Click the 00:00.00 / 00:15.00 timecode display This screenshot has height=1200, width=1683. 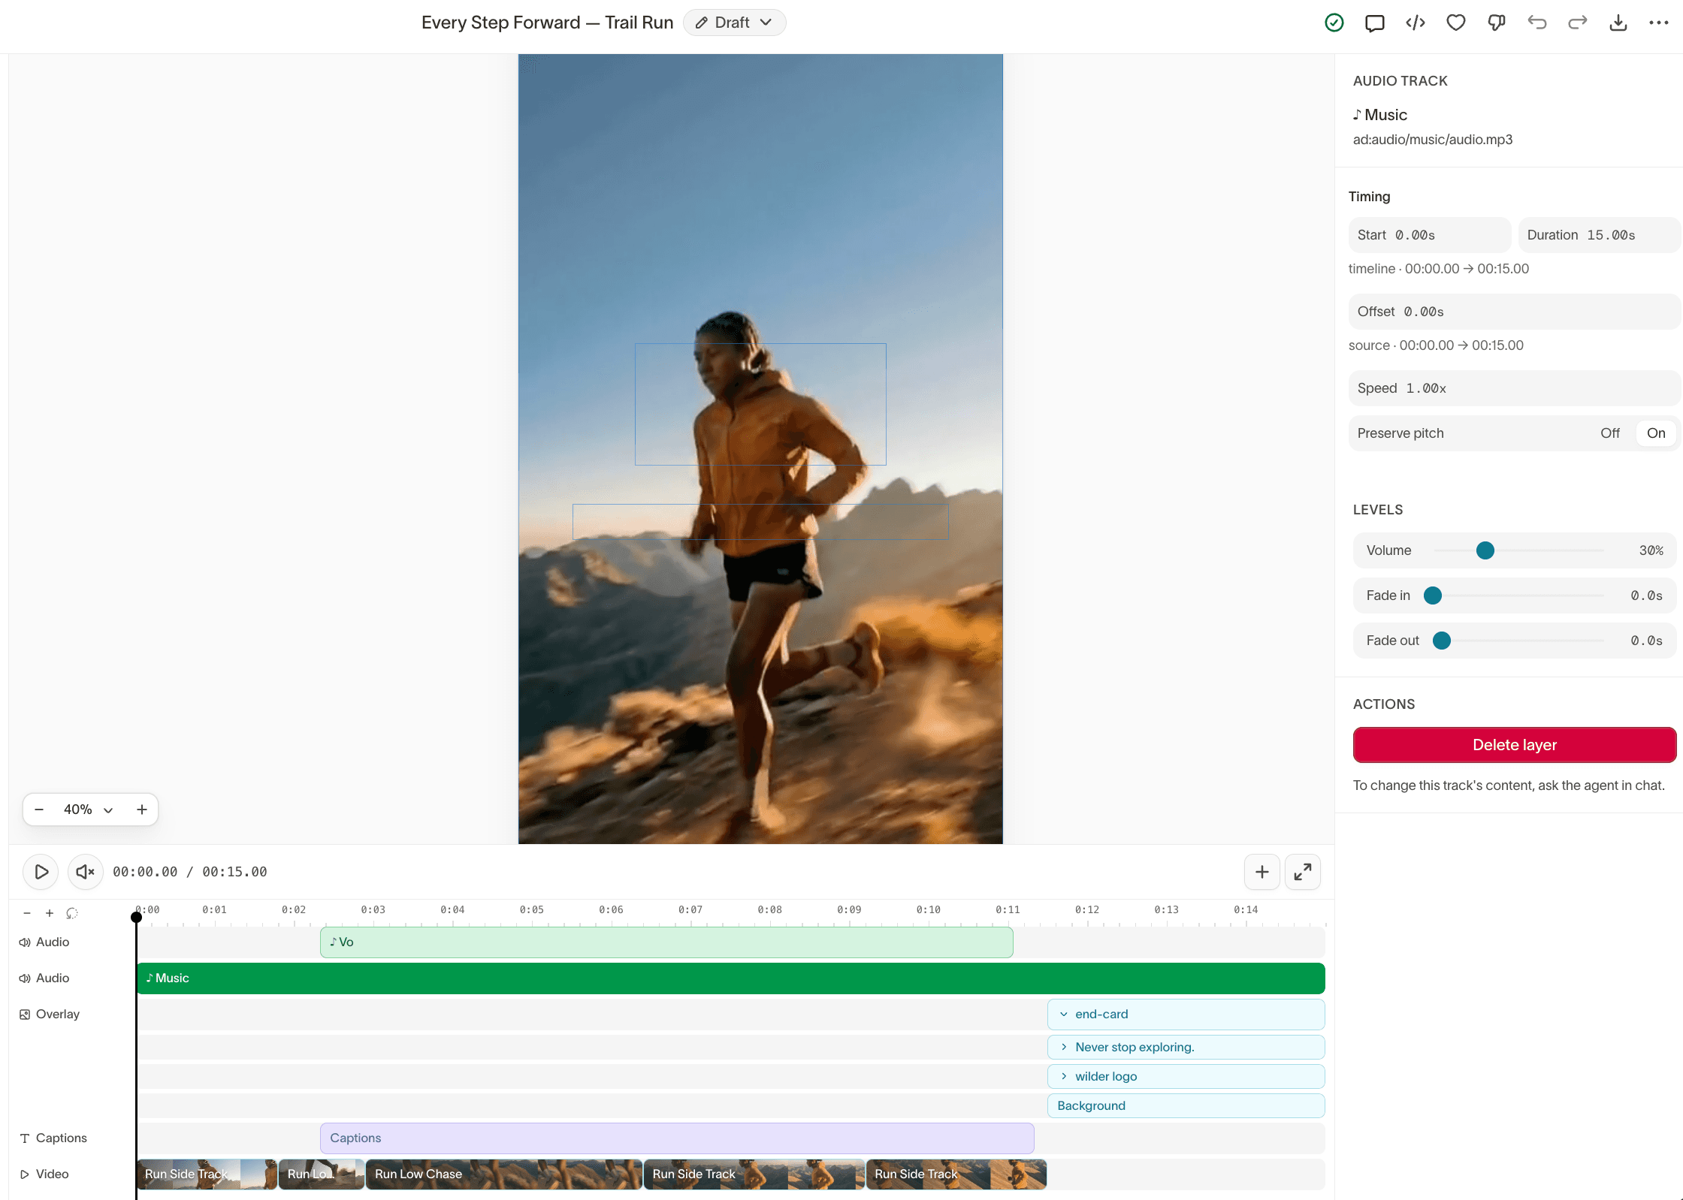point(190,872)
